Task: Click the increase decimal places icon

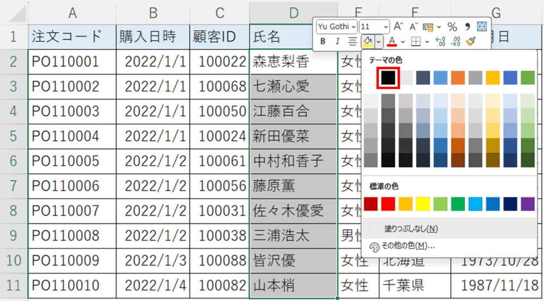Action: pyautogui.click(x=440, y=41)
